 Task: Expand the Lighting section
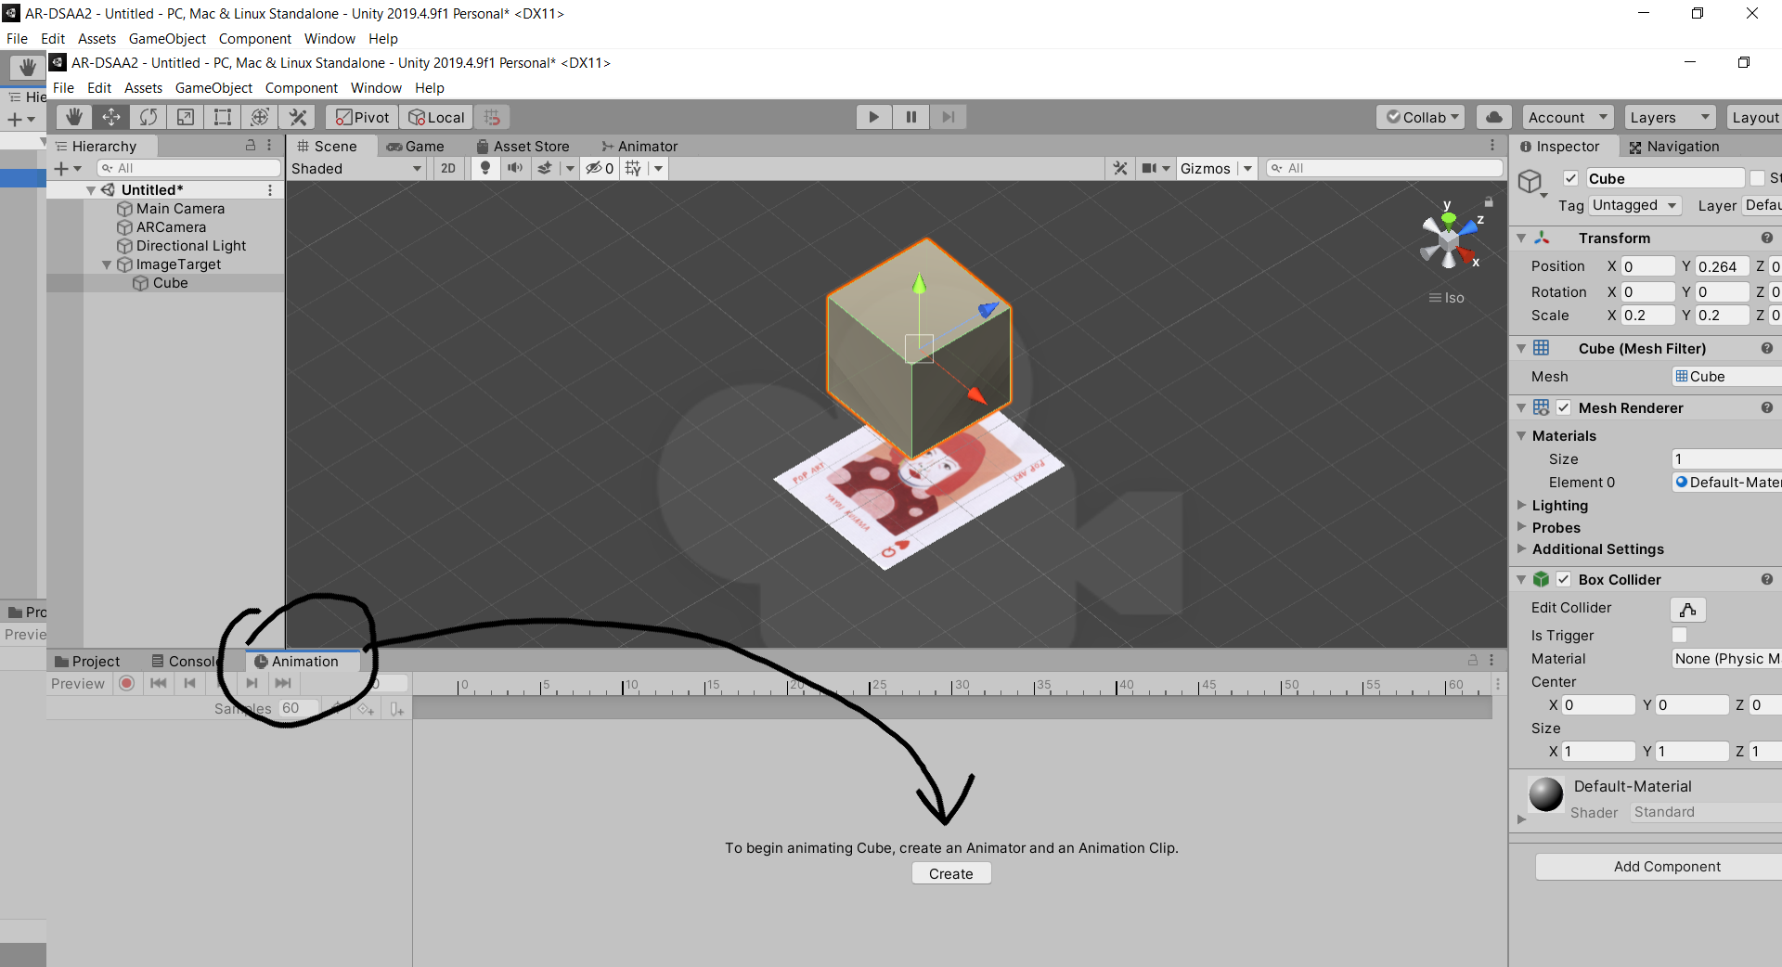point(1559,506)
